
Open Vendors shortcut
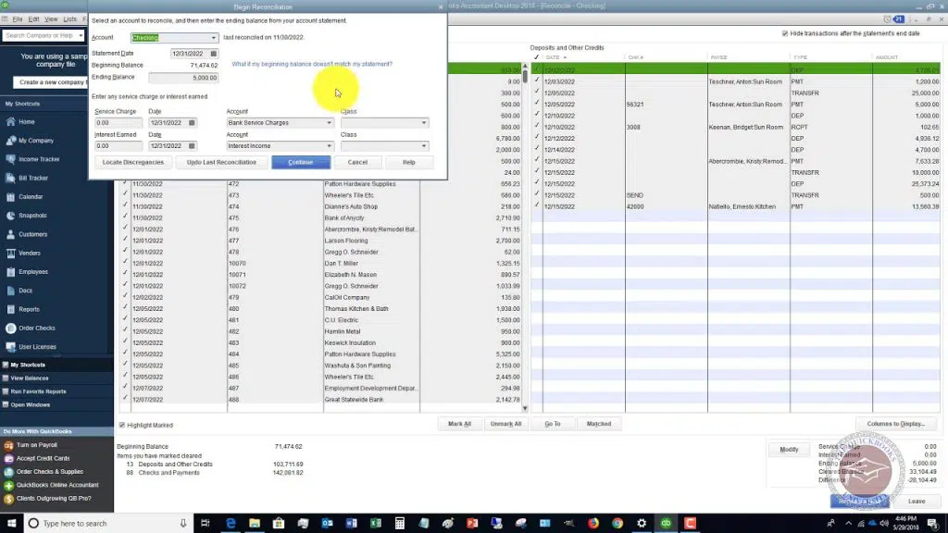(29, 253)
